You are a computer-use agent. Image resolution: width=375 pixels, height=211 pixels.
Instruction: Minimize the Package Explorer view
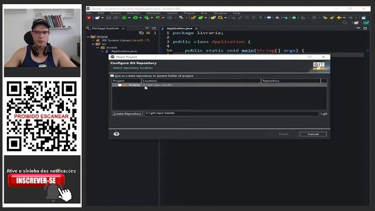click(x=147, y=29)
